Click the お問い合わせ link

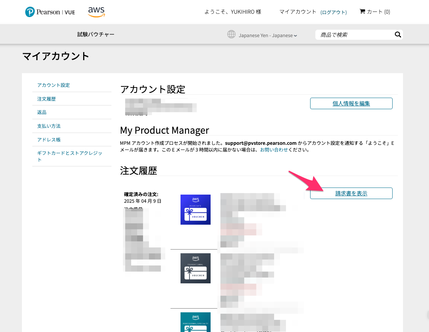[x=274, y=150]
